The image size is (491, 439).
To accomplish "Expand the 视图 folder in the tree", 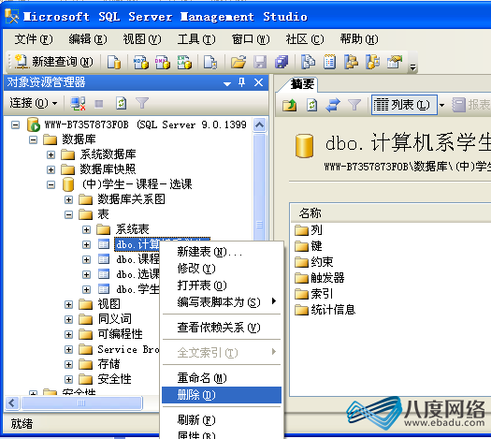I will 68,304.
